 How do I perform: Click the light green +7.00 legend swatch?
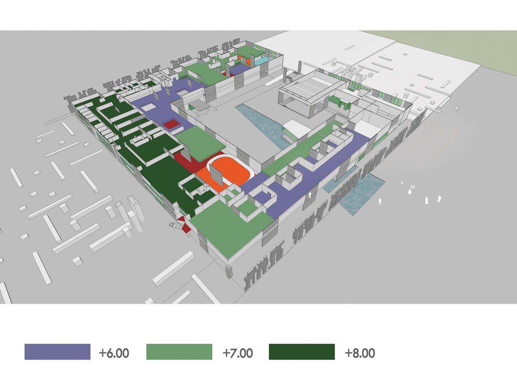click(x=179, y=352)
